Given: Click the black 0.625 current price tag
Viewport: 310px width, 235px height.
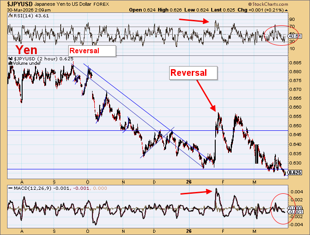Looking at the screenshot, I should [x=295, y=172].
